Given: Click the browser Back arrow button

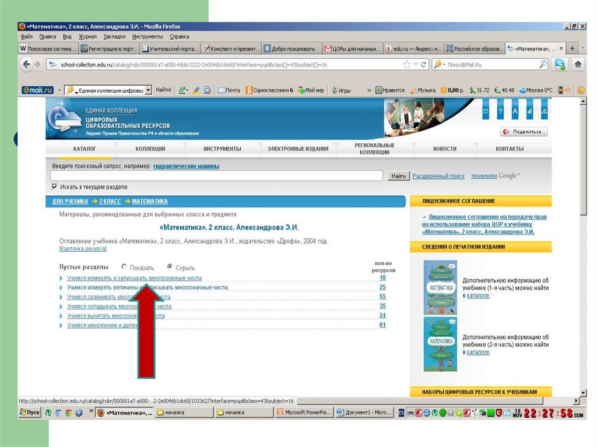Looking at the screenshot, I should 26,65.
